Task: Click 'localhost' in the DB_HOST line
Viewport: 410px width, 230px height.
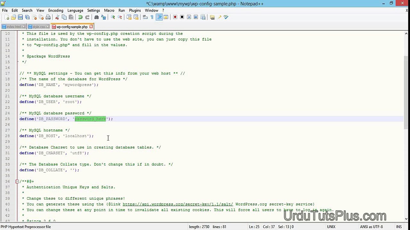Action: point(76,136)
